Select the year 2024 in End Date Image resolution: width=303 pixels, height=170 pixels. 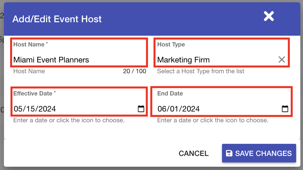(x=191, y=109)
